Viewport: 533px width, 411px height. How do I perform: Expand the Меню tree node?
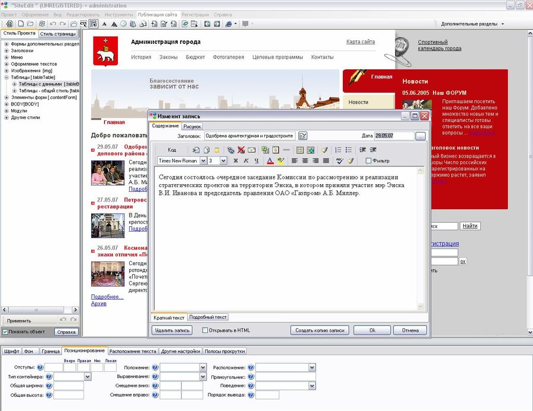[6, 57]
